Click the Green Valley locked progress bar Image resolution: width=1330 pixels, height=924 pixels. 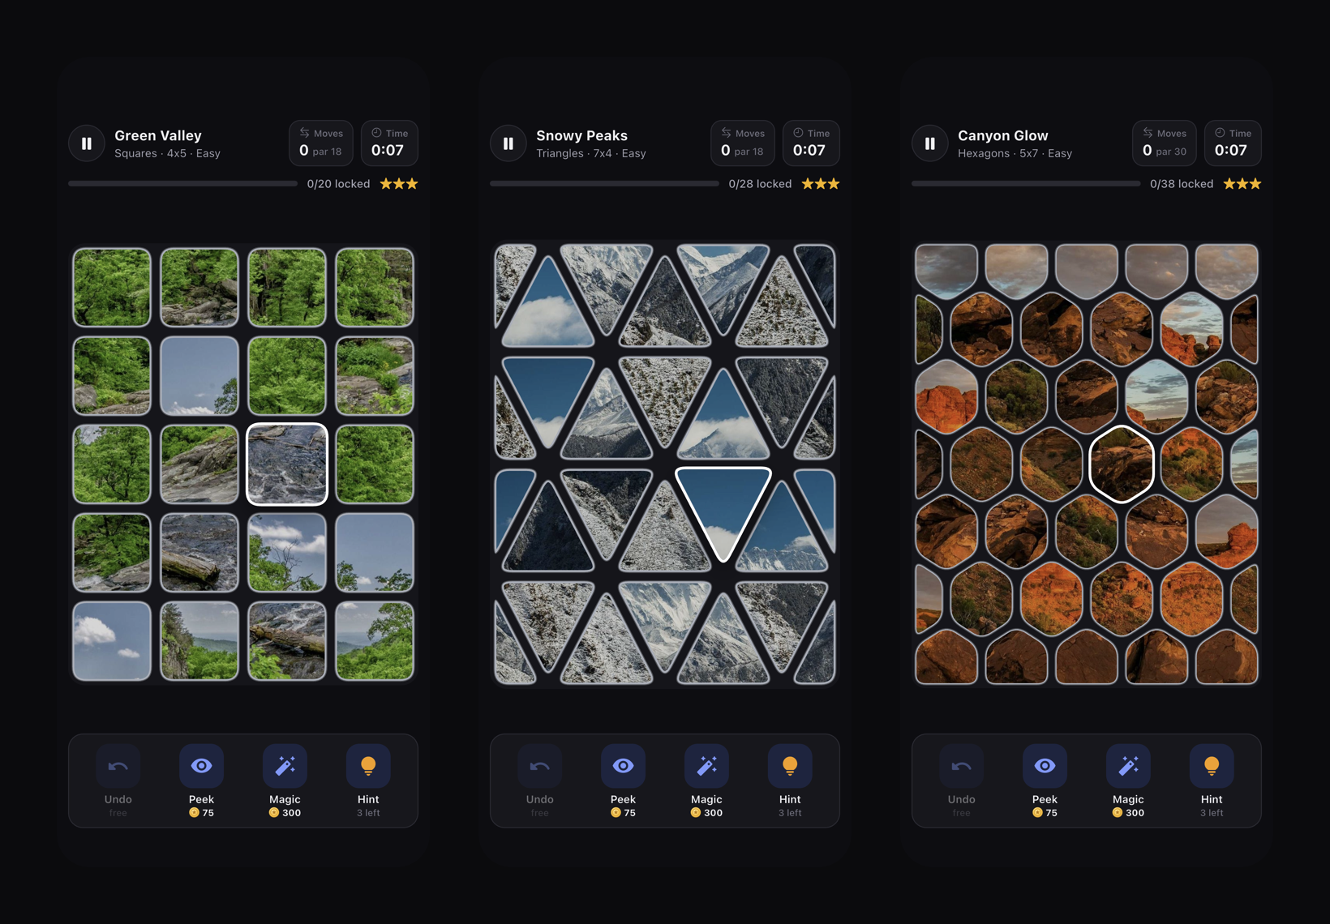click(183, 184)
